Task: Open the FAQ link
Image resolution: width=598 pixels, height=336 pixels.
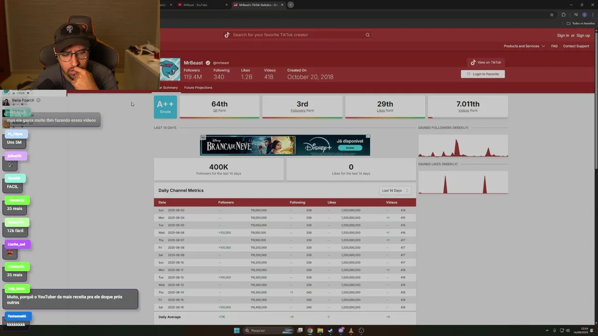Action: [x=554, y=46]
